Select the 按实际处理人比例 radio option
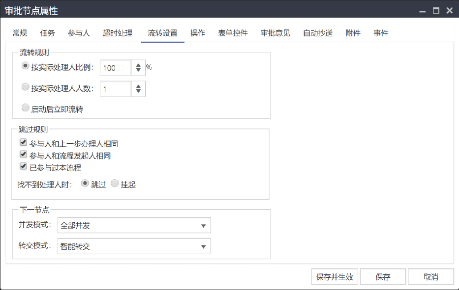 point(26,66)
